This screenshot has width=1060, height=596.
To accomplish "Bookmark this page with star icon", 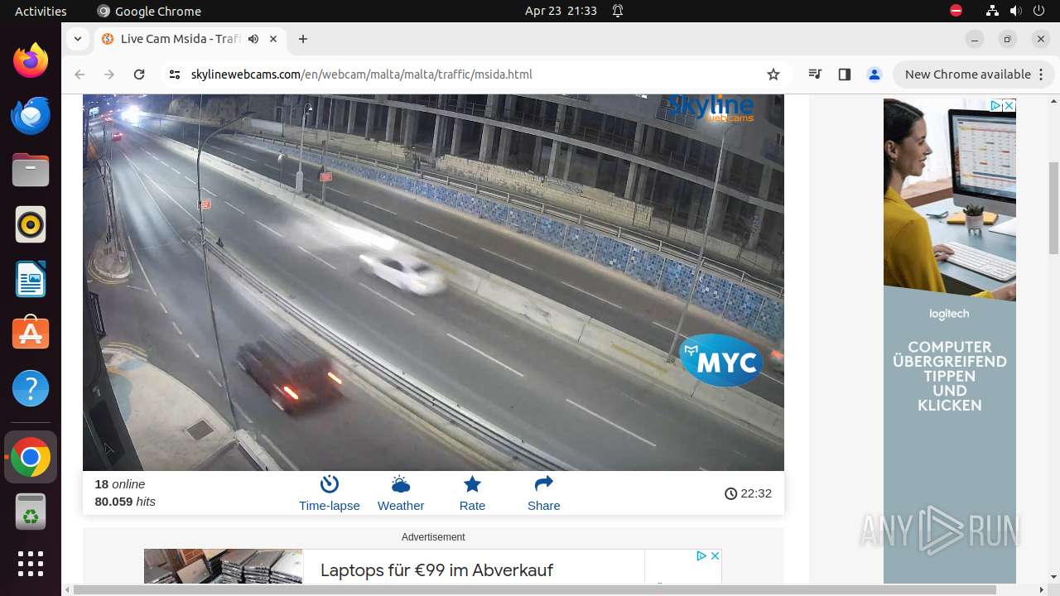I will pos(773,74).
